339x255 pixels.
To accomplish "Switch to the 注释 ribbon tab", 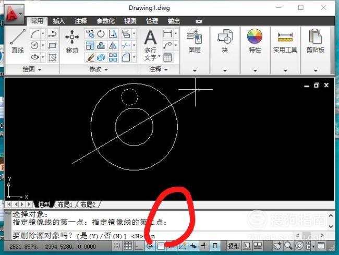I will tap(81, 21).
